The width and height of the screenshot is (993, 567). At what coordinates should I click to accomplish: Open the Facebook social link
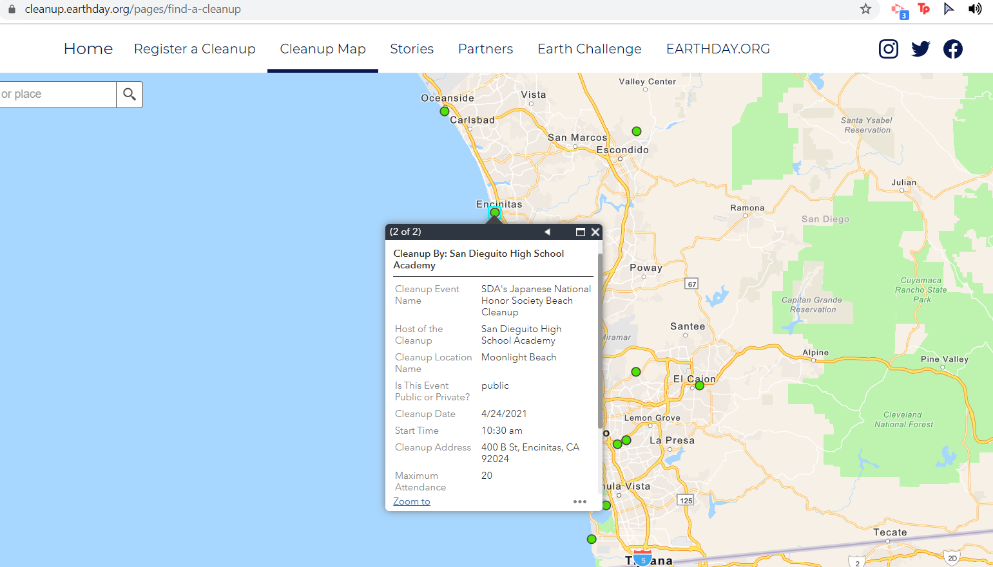click(953, 49)
